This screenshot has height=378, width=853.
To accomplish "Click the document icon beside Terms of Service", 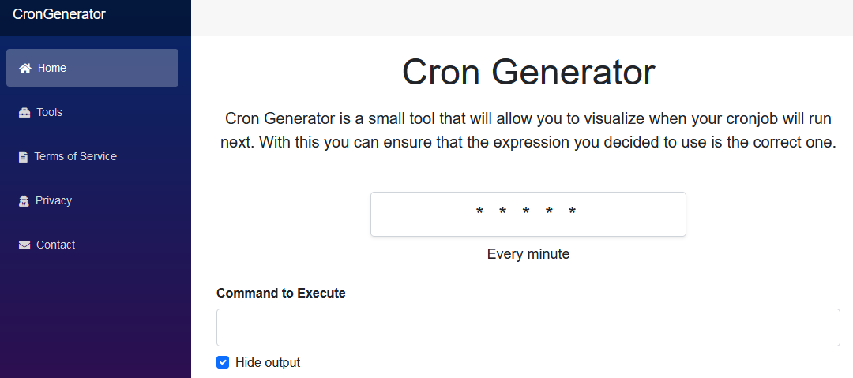I will pos(23,156).
